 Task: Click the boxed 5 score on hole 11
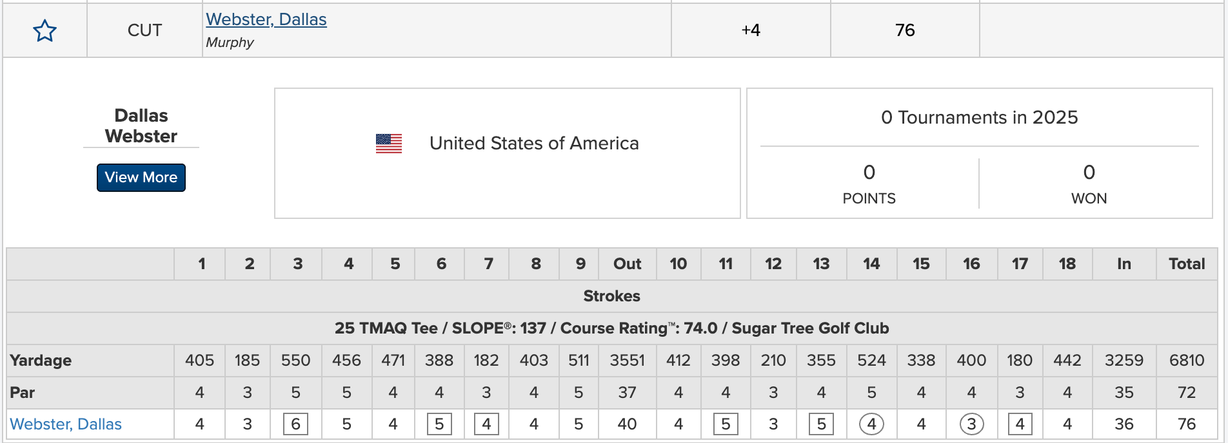click(726, 424)
